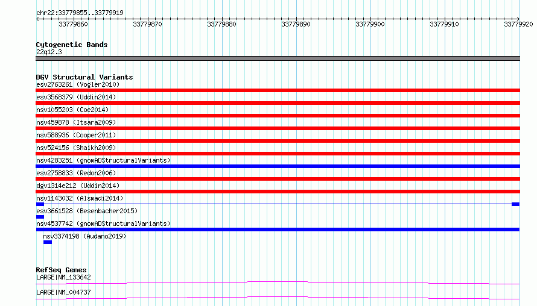Open nsv4283251 (gnomADStructuralVariants) label
This screenshot has height=306, width=537.
[103, 160]
